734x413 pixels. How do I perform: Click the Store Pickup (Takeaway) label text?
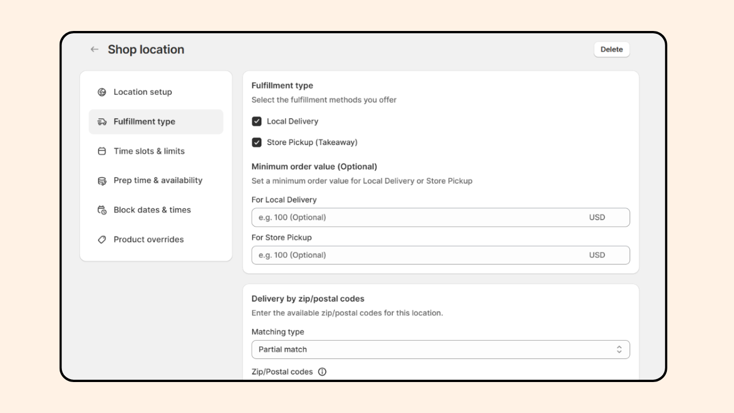[x=312, y=142]
